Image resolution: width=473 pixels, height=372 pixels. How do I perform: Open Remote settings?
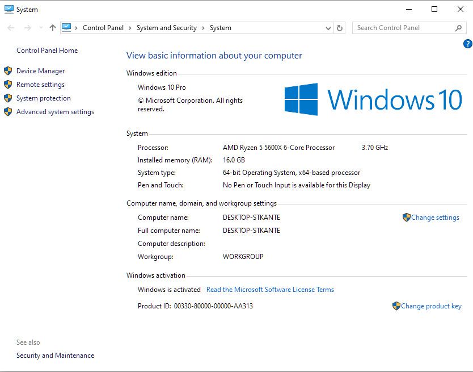point(40,85)
